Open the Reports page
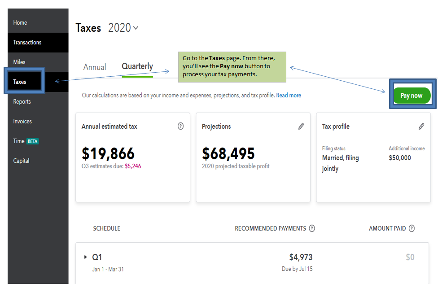The width and height of the screenshot is (438, 292). pyautogui.click(x=22, y=101)
